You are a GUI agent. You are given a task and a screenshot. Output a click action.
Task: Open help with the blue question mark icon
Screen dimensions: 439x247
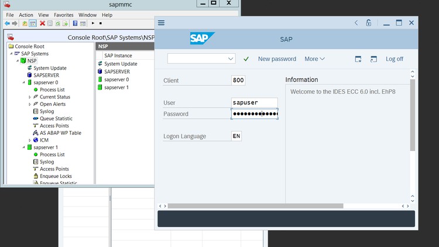(x=75, y=23)
